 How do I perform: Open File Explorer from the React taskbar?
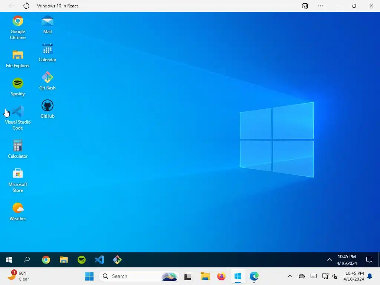64,260
